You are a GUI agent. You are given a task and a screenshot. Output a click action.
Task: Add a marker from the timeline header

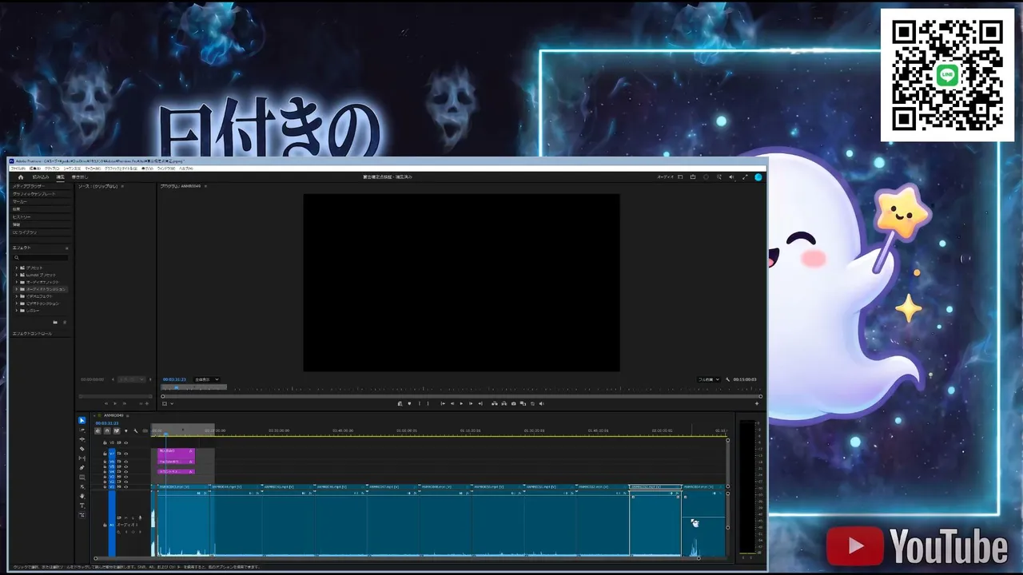pyautogui.click(x=125, y=431)
